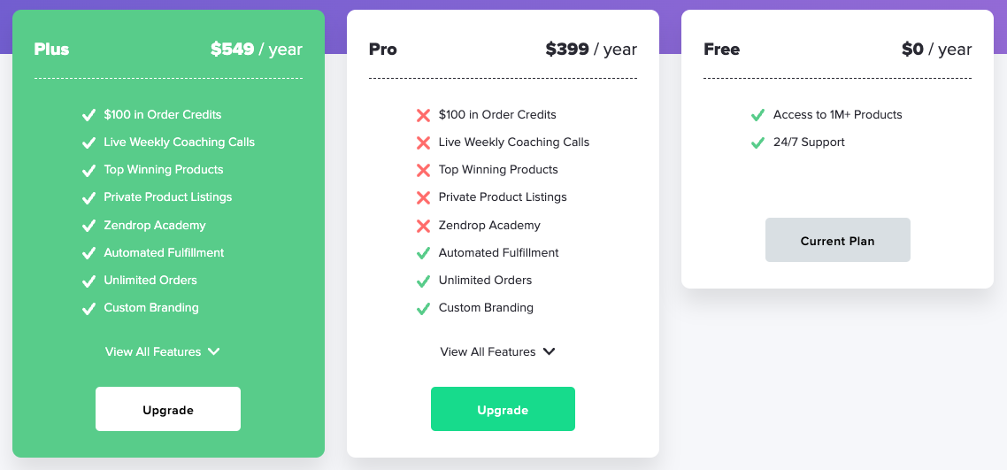This screenshot has width=1007, height=470.
Task: Click the Current Plan button on Free
Action: point(837,240)
